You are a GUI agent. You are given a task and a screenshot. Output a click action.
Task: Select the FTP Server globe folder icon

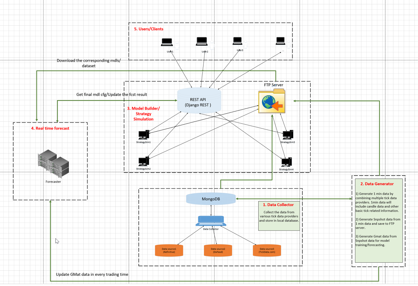[272, 101]
